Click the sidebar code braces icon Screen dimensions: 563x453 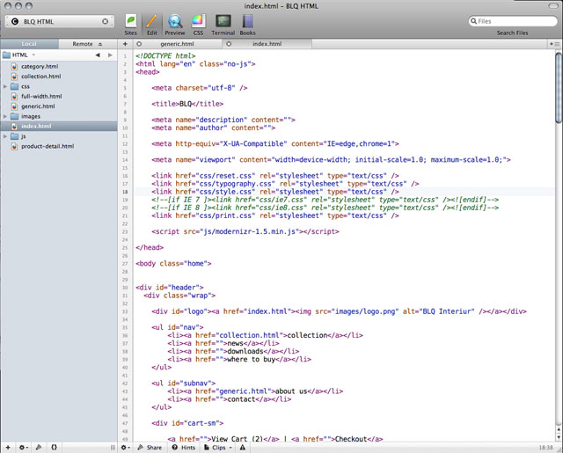click(54, 447)
